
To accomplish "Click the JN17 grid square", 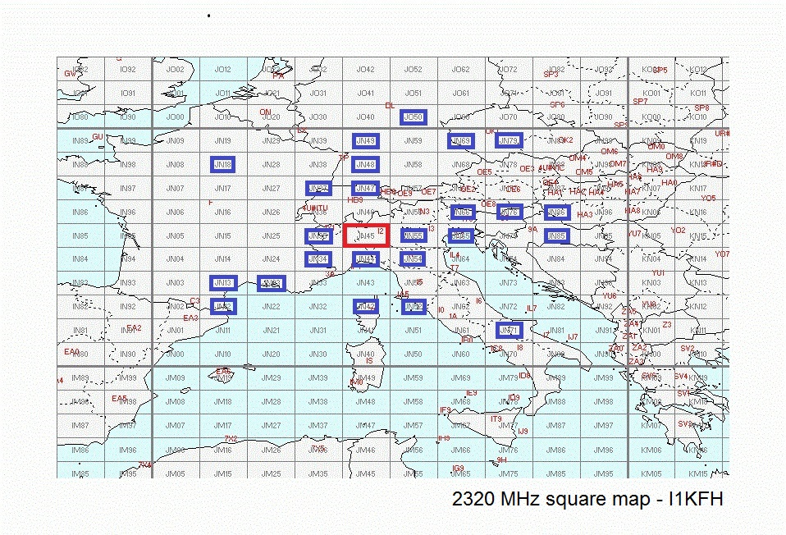I will [222, 189].
